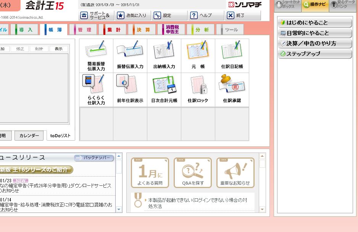Click Q&Aを探す search tile
Viewport: 358px width, 232px height.
193,172
